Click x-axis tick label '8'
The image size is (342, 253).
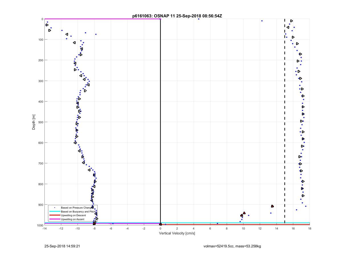pyautogui.click(x=227, y=228)
